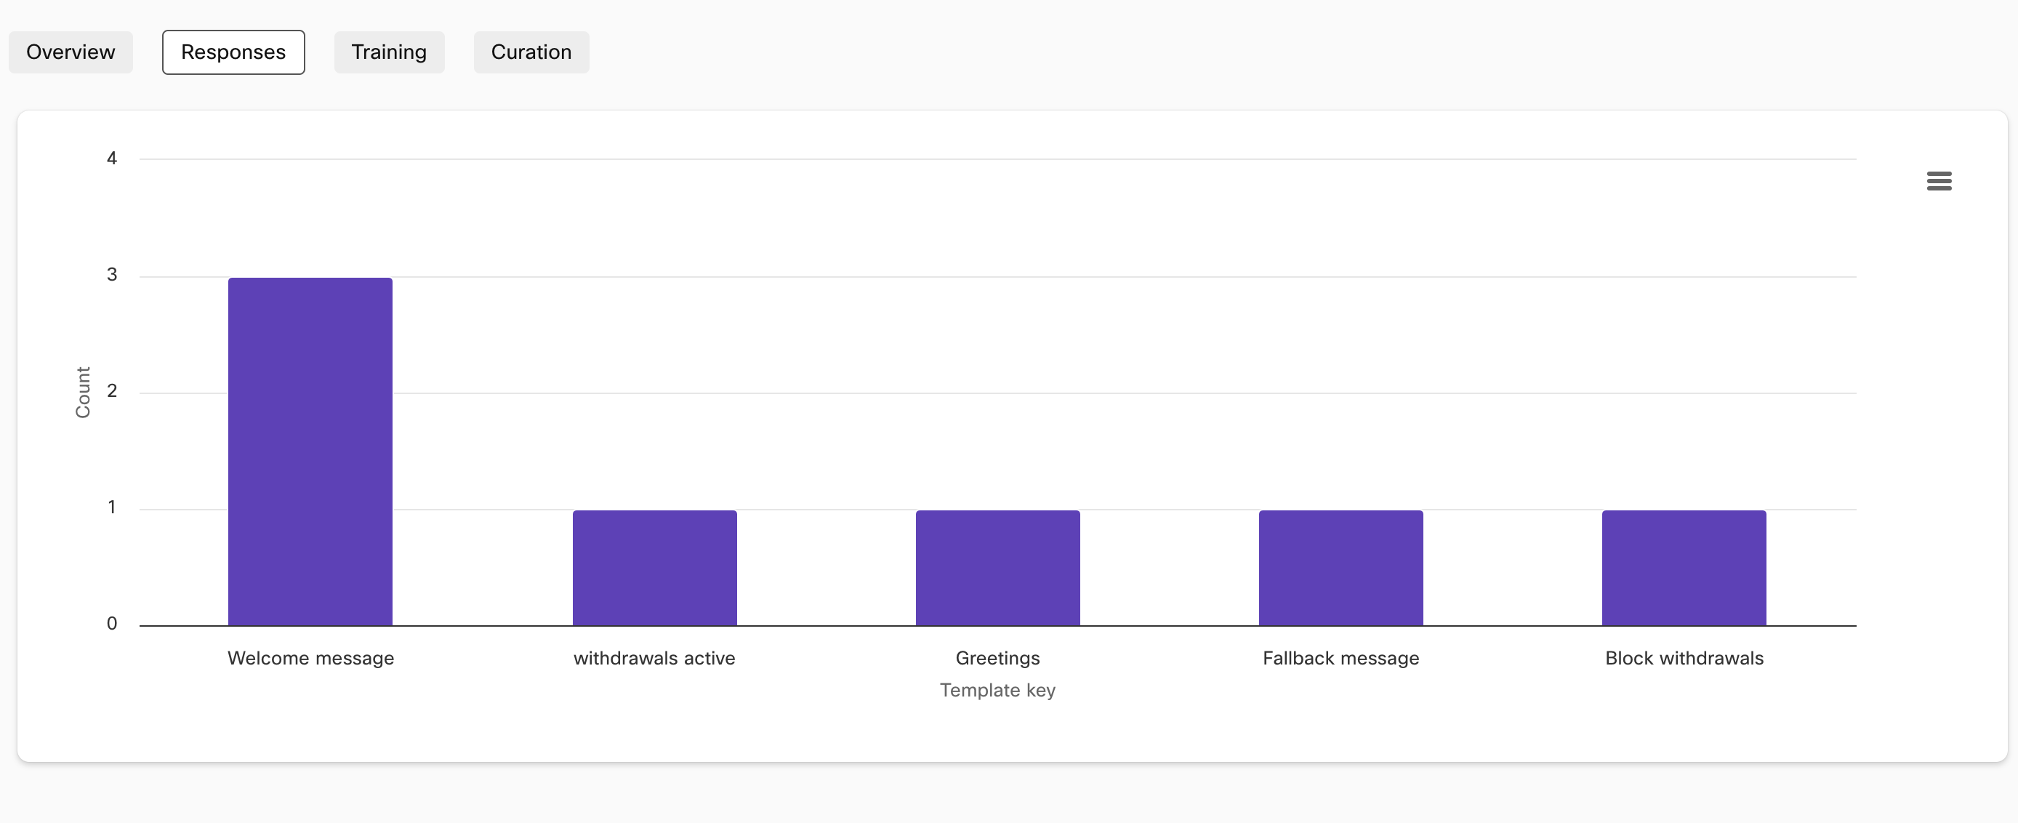
Task: Click the withdrawals active bar
Action: tap(654, 568)
